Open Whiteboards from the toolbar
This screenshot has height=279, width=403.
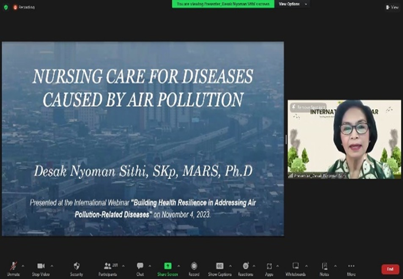coord(295,268)
